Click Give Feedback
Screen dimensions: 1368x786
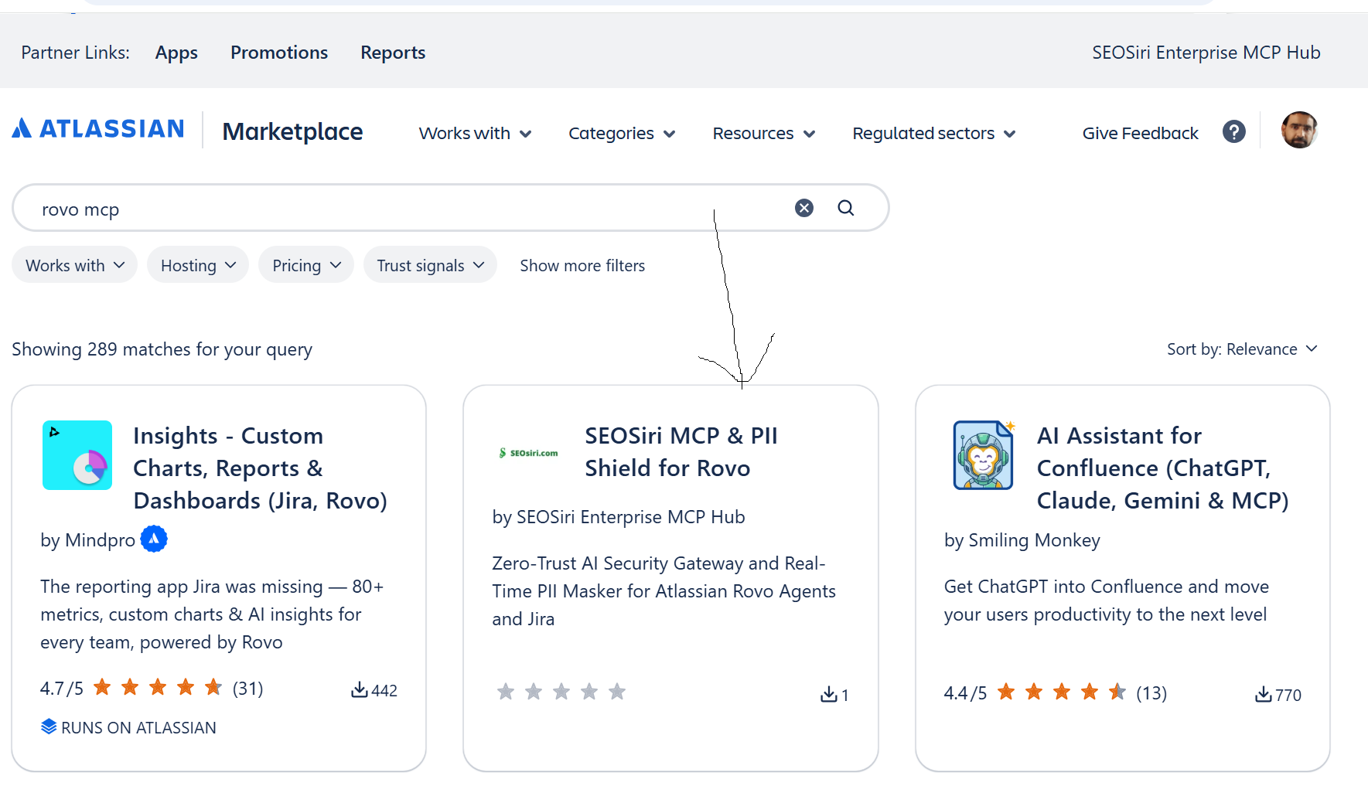pyautogui.click(x=1140, y=133)
